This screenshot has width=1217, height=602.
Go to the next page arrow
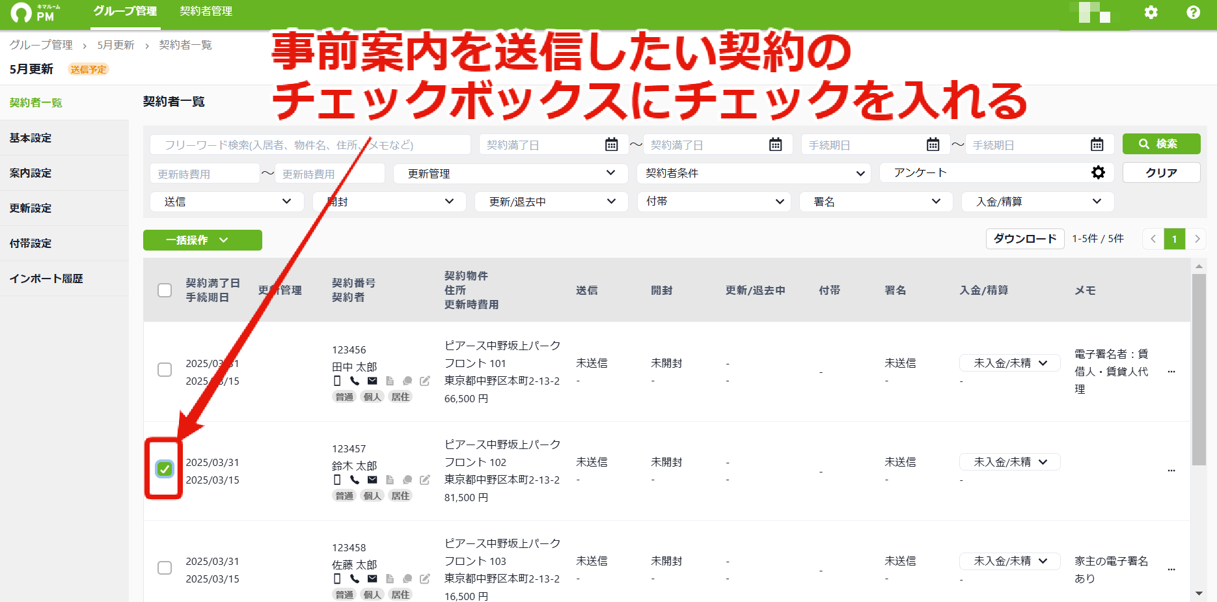pos(1196,239)
